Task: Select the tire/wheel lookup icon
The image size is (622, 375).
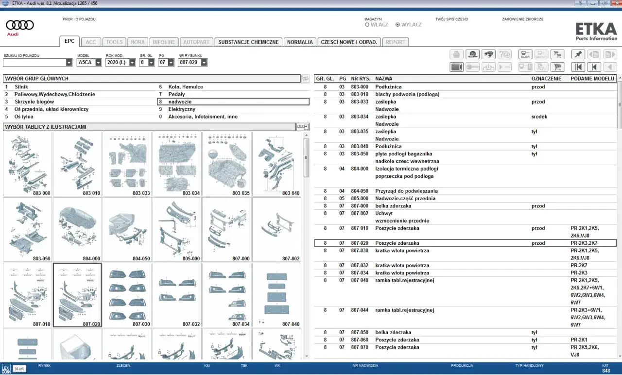Action: coord(472,54)
